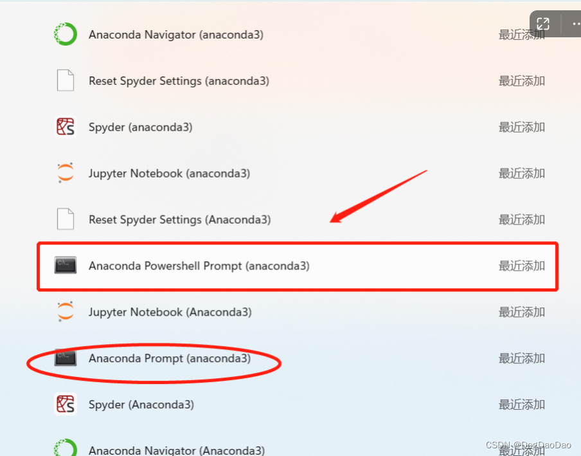Click the green Anaconda Navigator circular logo
The image size is (581, 456).
[x=65, y=35]
